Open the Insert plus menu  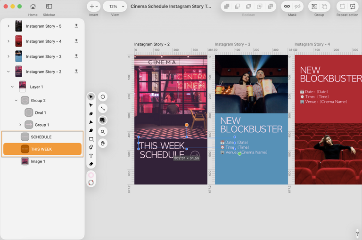pyautogui.click(x=93, y=7)
